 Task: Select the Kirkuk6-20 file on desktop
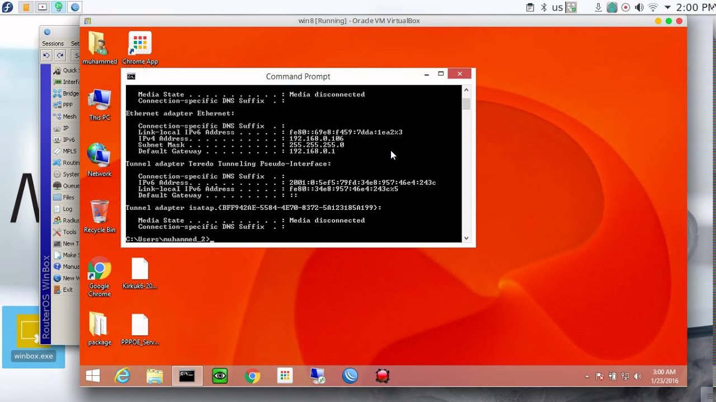click(140, 274)
